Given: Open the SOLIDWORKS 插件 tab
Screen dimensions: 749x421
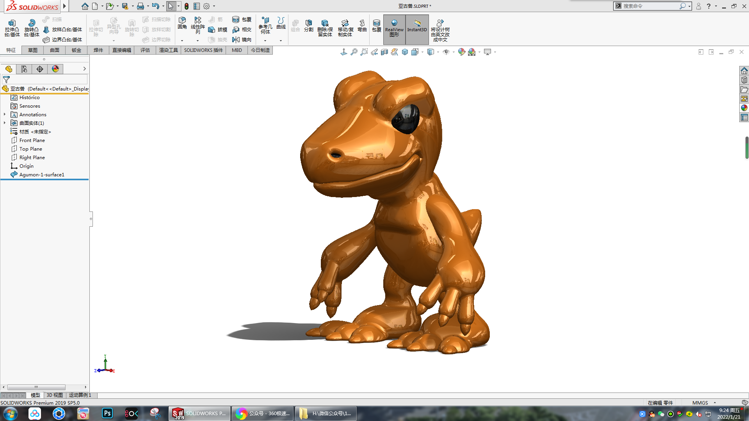Looking at the screenshot, I should (203, 50).
